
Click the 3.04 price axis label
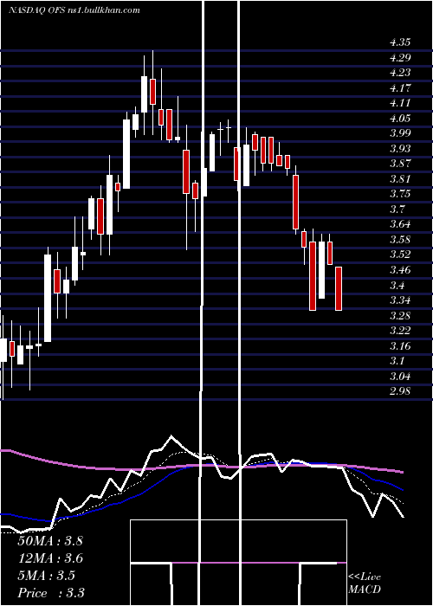coord(400,376)
